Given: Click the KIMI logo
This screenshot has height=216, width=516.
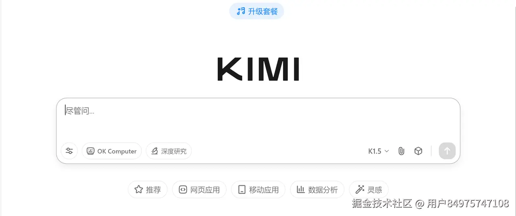Looking at the screenshot, I should [x=258, y=69].
